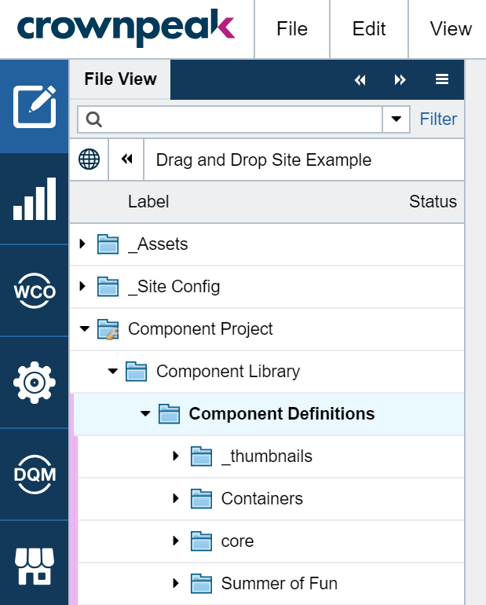This screenshot has width=486, height=605.
Task: Select the File View tab
Action: (120, 79)
